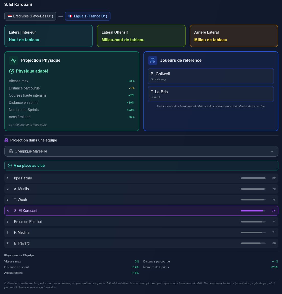Image resolution: width=282 pixels, height=294 pixels.
Task: Open the Latéral Intérieur role card
Action: tap(48, 36)
